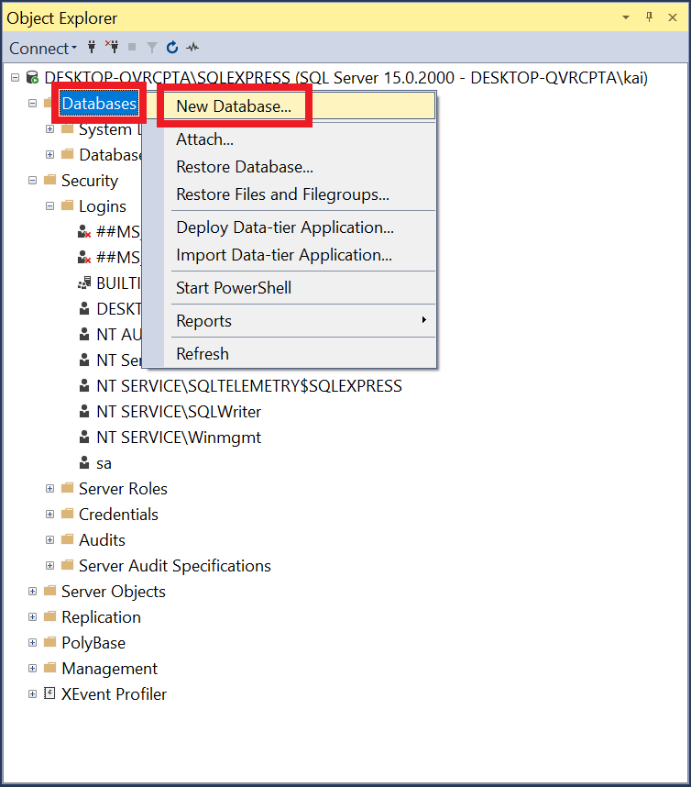Screen dimensions: 691x787
Task: Expand the PolyBase node
Action: pos(33,642)
